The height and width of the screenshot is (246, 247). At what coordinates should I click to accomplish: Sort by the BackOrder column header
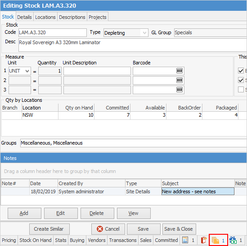point(184,108)
